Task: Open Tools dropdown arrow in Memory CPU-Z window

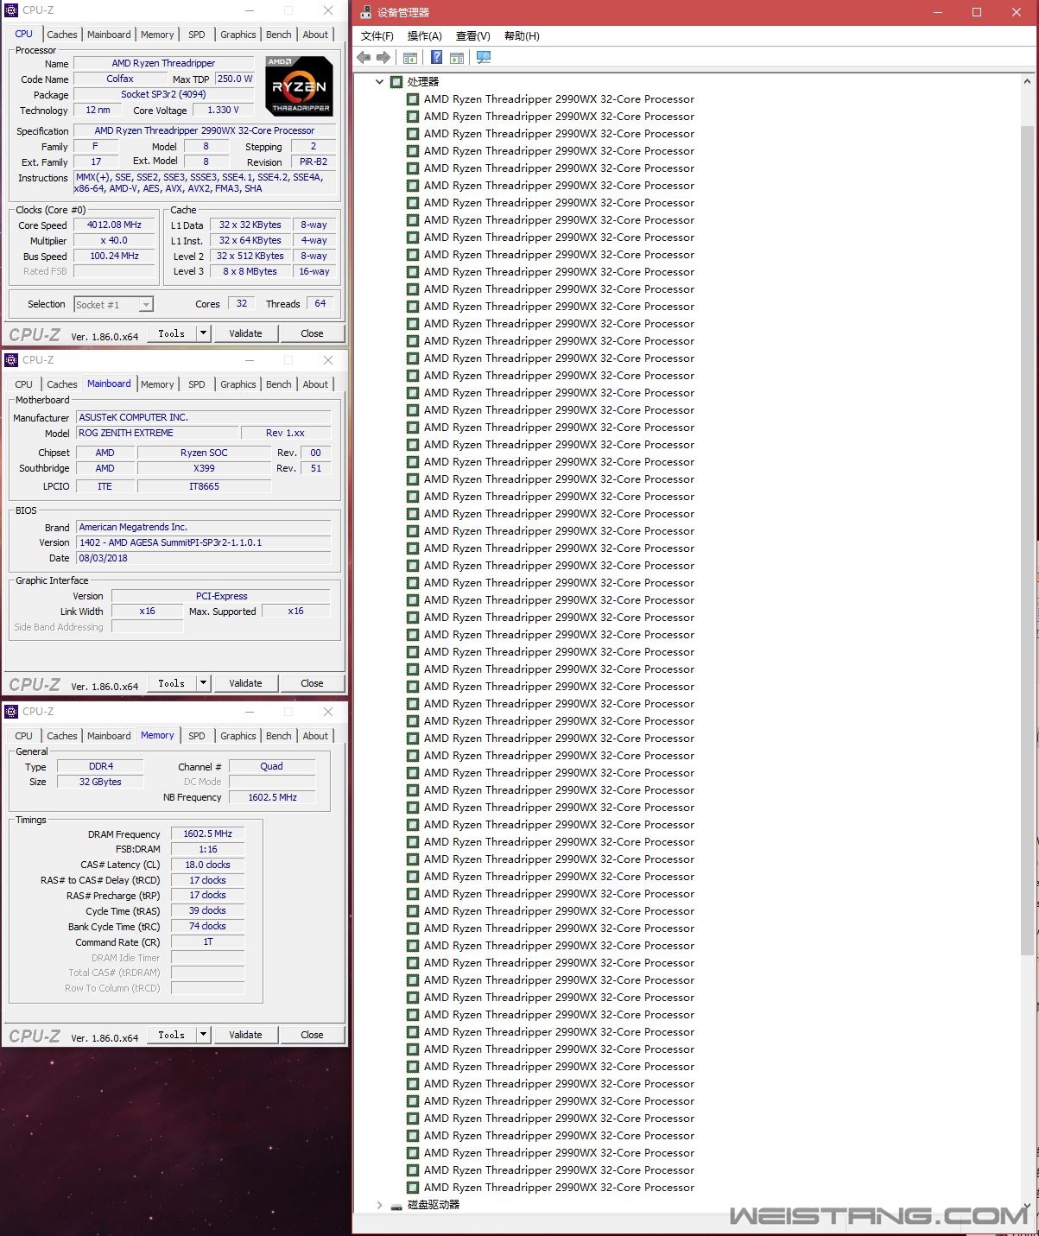Action: tap(203, 1035)
